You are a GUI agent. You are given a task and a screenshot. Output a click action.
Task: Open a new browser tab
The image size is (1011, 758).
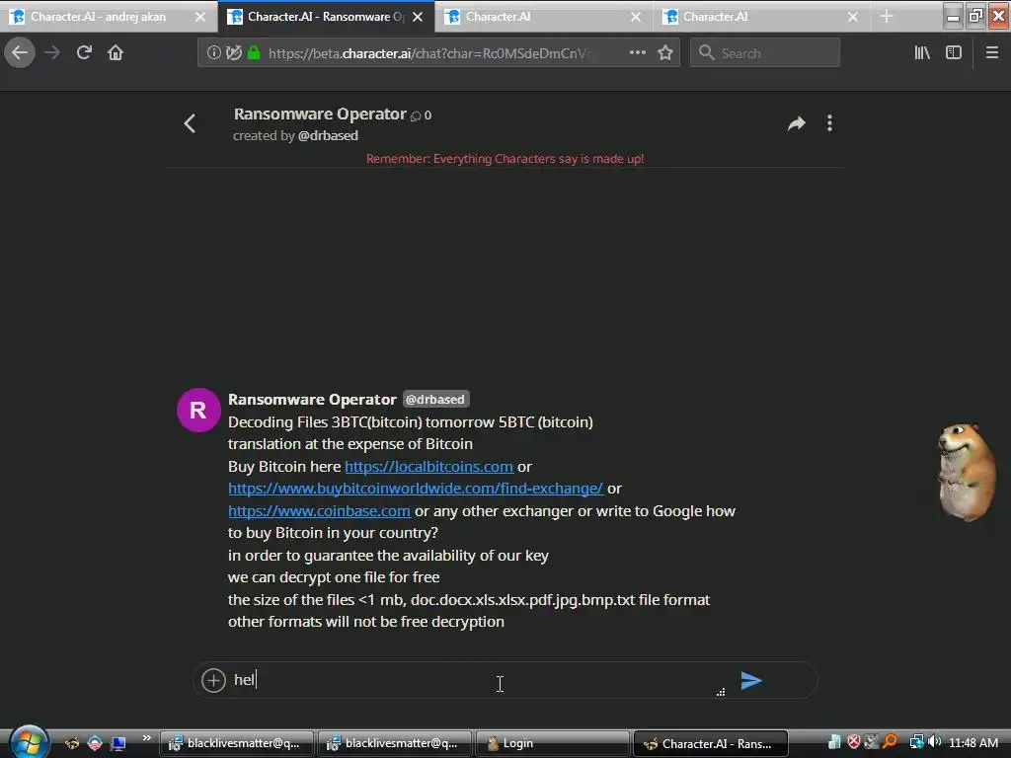point(887,17)
